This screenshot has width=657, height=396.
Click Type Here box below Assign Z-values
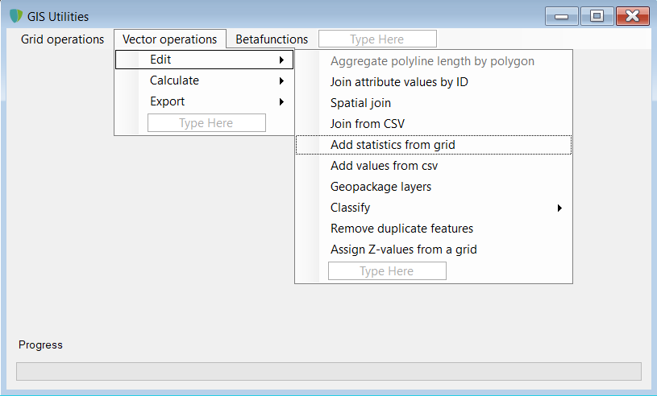[x=387, y=271]
